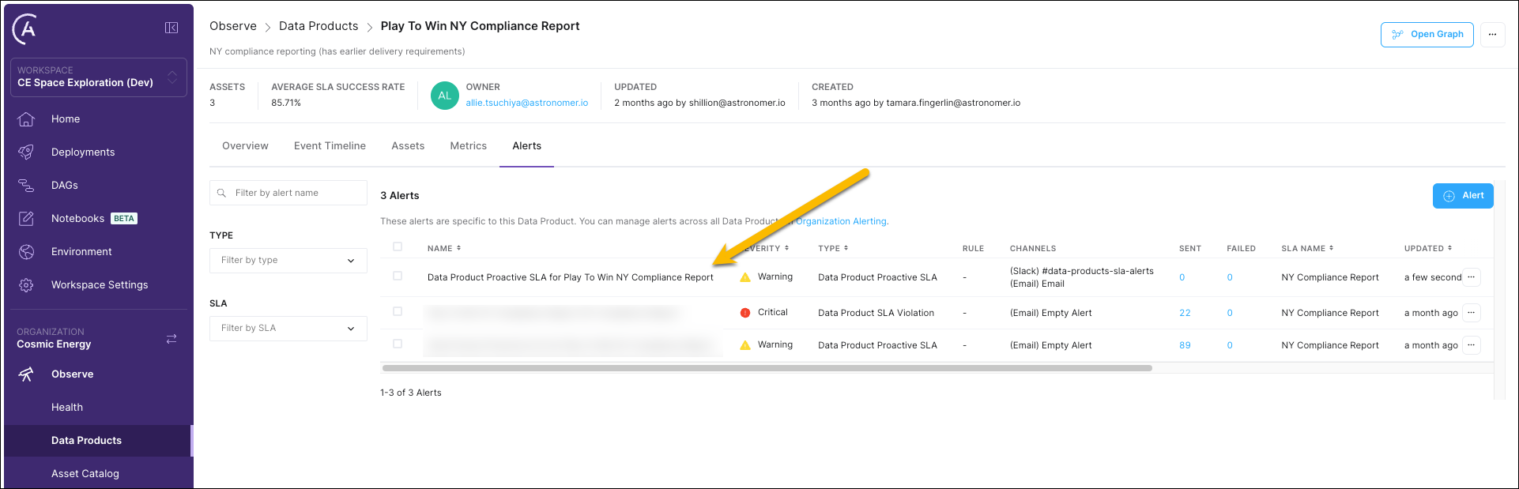Open Home from the house icon
This screenshot has height=489, width=1519.
click(26, 119)
